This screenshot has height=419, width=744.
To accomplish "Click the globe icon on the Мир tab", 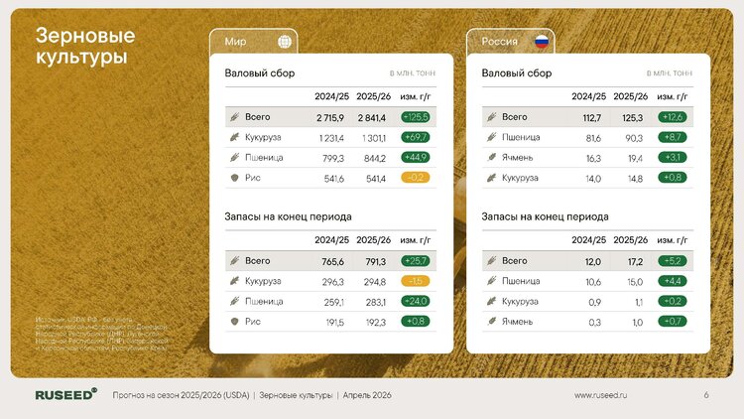I will pyautogui.click(x=286, y=42).
